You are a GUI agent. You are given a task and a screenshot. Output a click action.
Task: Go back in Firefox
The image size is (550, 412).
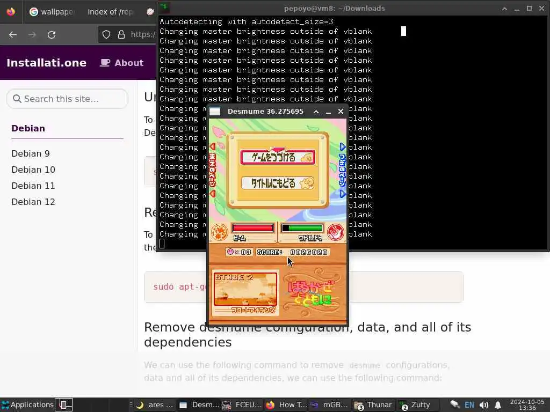(13, 34)
